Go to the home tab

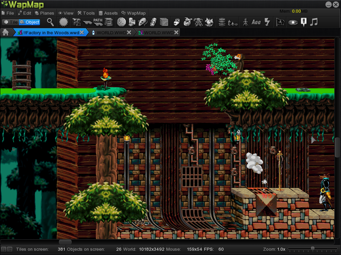pos(5,33)
